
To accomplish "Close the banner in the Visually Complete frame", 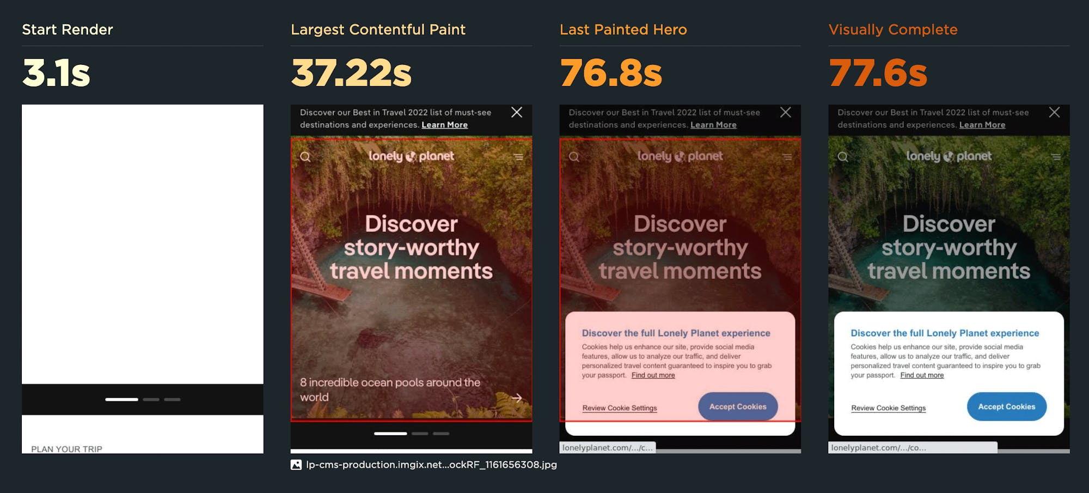I will pyautogui.click(x=1054, y=112).
